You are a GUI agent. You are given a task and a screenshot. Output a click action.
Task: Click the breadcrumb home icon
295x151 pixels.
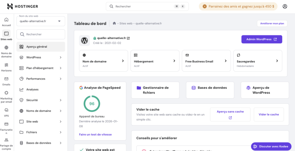[x=114, y=23]
